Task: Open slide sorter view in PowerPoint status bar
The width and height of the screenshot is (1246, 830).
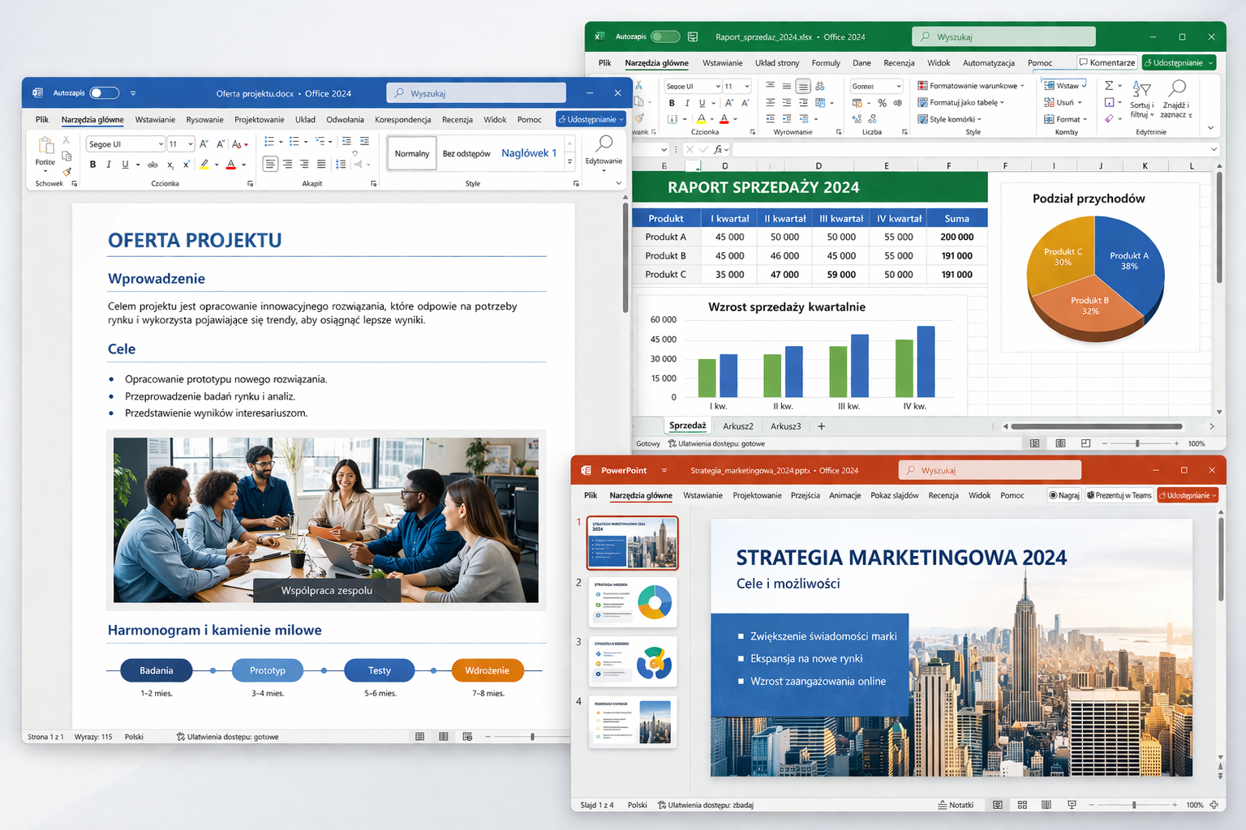Action: [1022, 805]
